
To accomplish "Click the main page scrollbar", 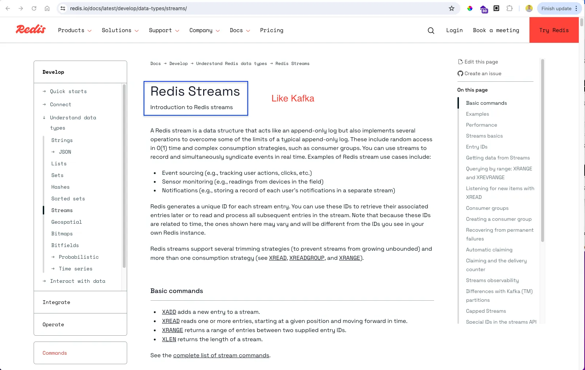I will pyautogui.click(x=582, y=22).
